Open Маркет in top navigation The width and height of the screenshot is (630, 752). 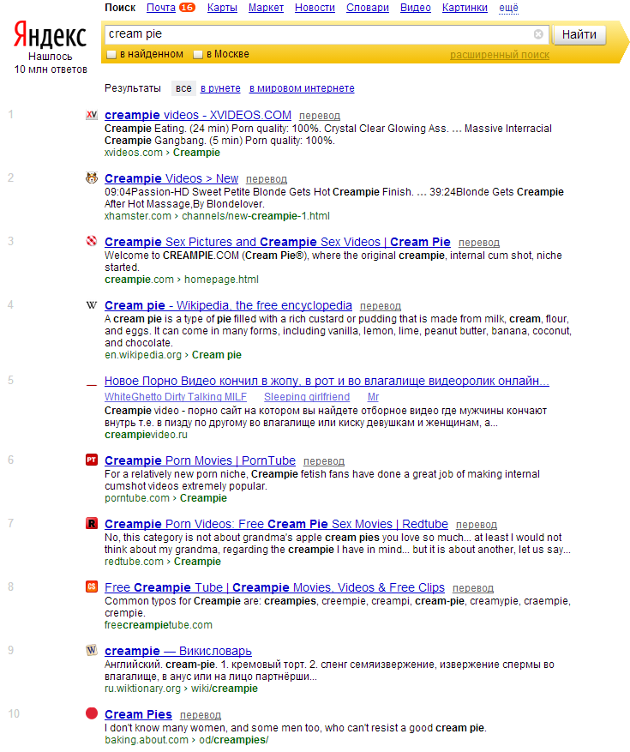pyautogui.click(x=266, y=8)
